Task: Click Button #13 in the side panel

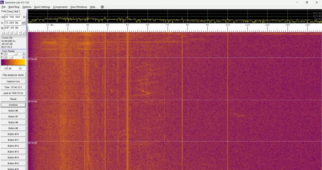Action: 13,152
